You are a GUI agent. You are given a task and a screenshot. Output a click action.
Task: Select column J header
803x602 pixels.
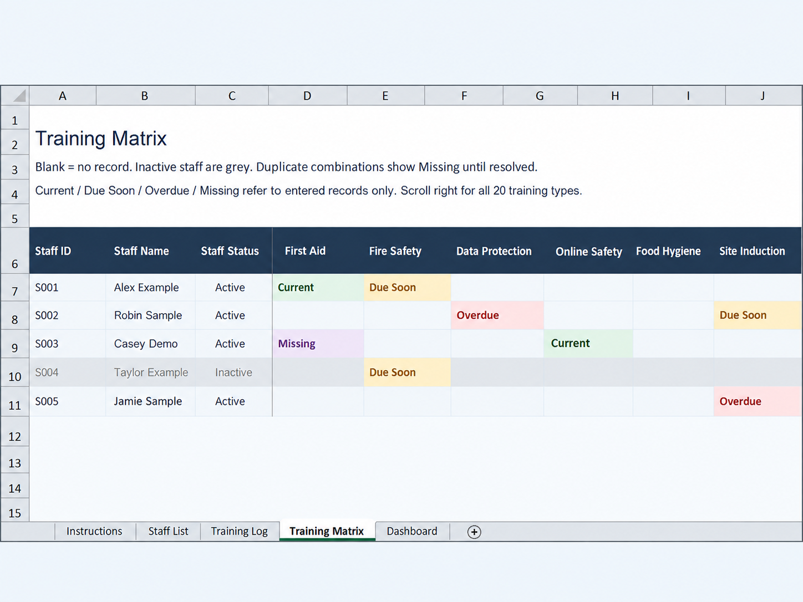[x=763, y=95]
